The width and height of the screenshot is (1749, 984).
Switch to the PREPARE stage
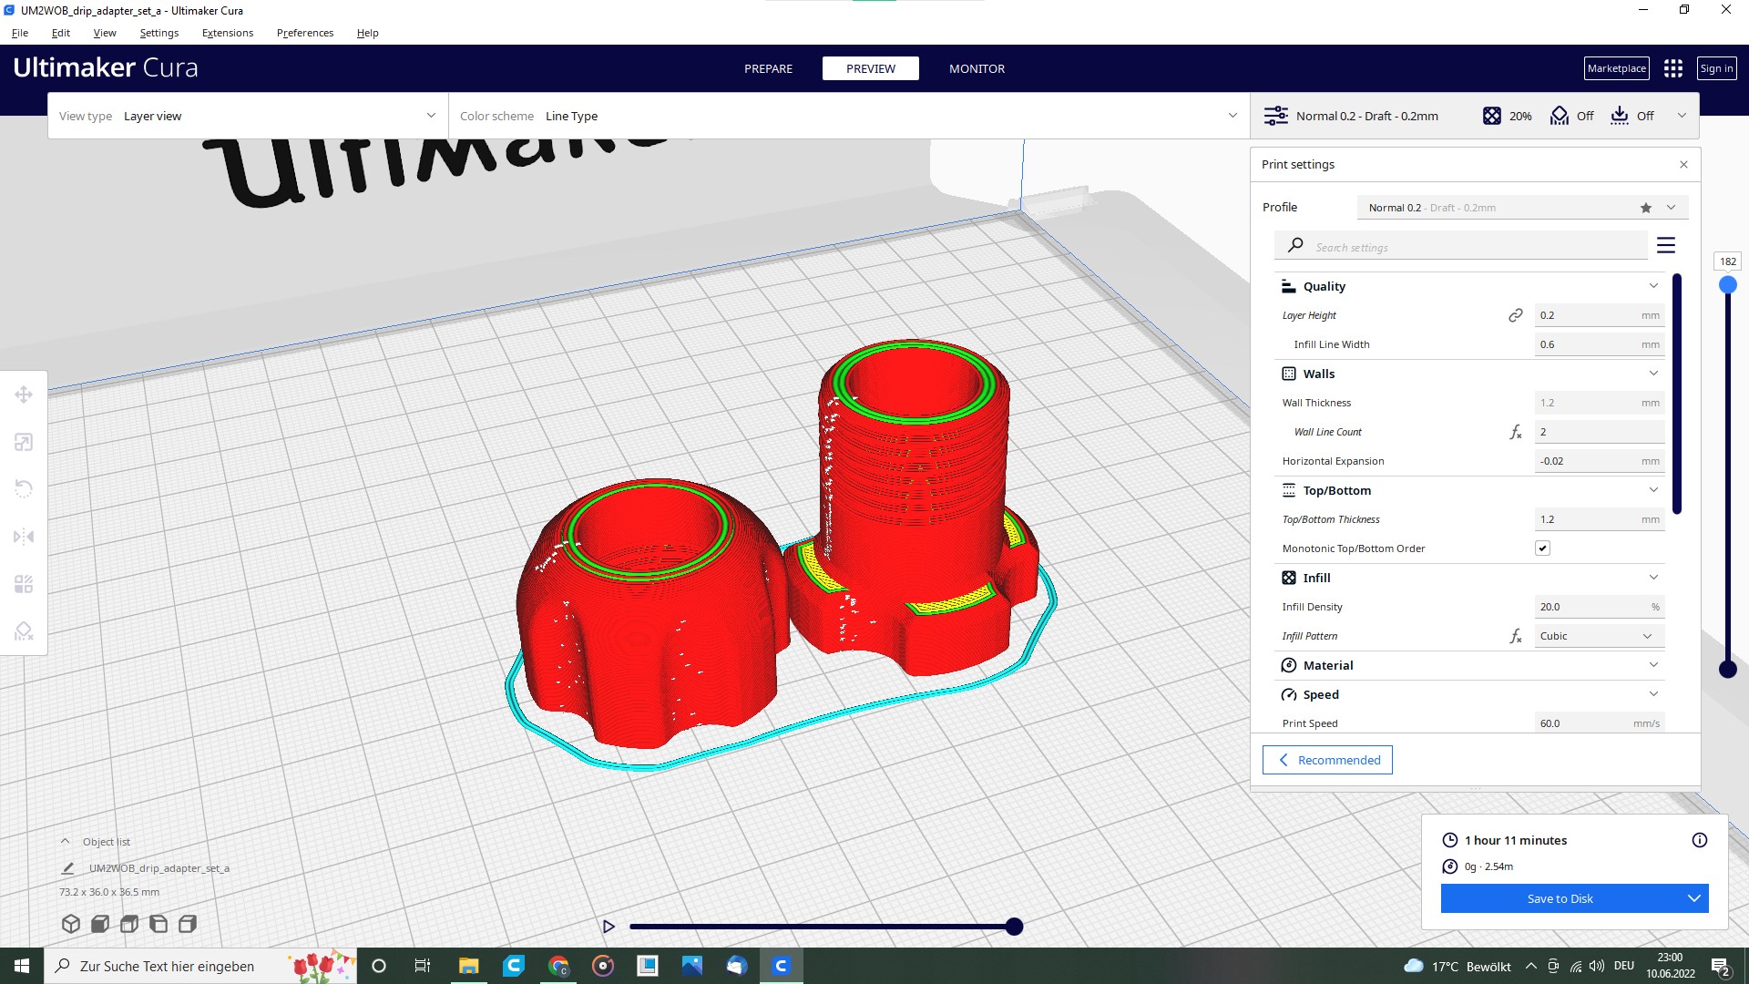pos(769,68)
